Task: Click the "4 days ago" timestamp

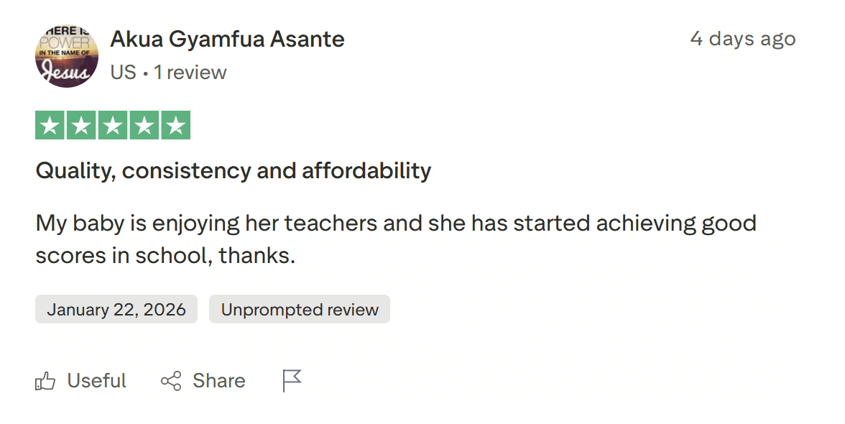Action: tap(743, 39)
